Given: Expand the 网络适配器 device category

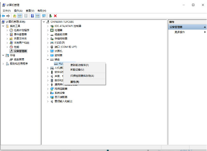Looking at the screenshot, I should click(48, 89).
